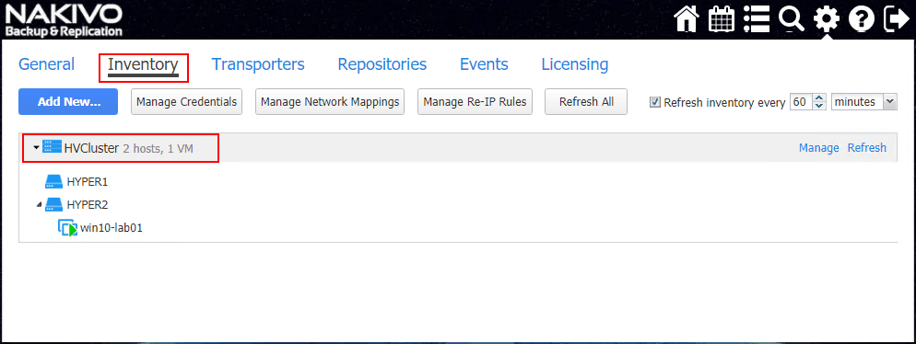
Task: Collapse the HYPER2 host arrow
Action: coord(39,204)
